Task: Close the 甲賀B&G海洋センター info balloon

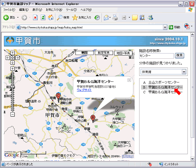Action: pyautogui.click(x=129, y=80)
